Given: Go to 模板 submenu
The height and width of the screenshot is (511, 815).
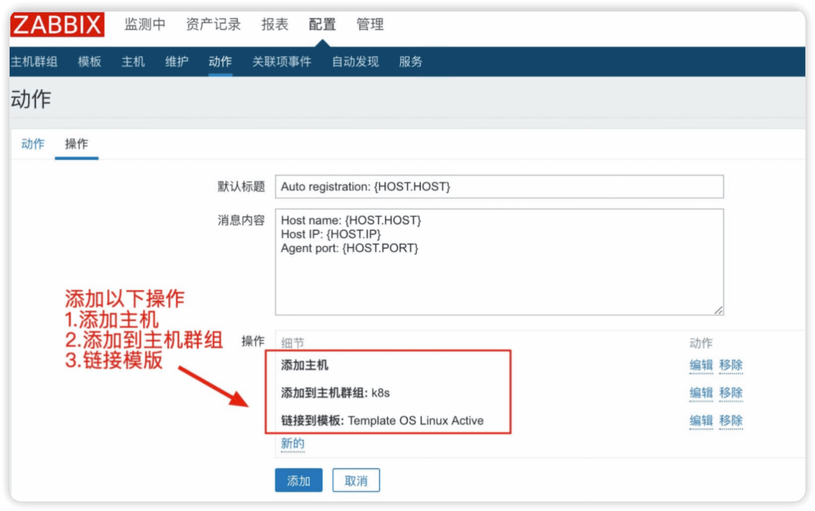Looking at the screenshot, I should (90, 62).
